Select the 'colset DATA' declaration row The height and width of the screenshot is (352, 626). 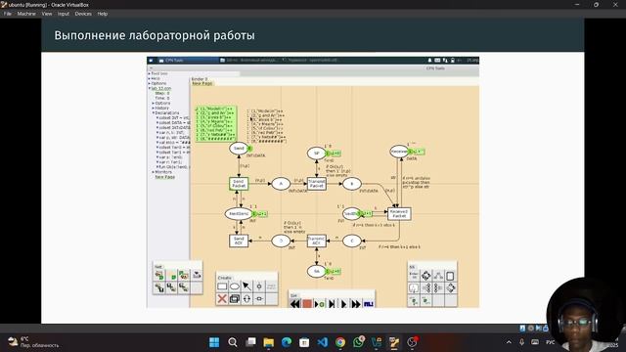[x=174, y=123]
